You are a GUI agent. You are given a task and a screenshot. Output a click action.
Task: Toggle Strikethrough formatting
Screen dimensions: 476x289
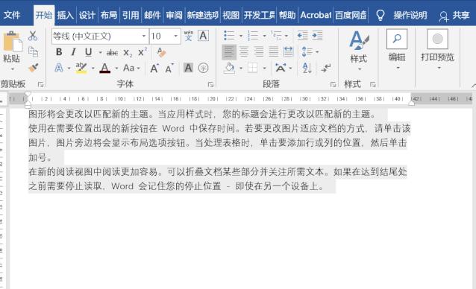point(112,53)
